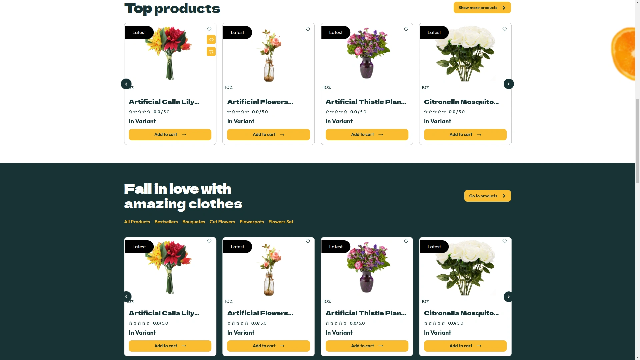Image resolution: width=640 pixels, height=360 pixels.
Task: Wishlist Citronella Mosquito in Top products
Action: coord(504,29)
